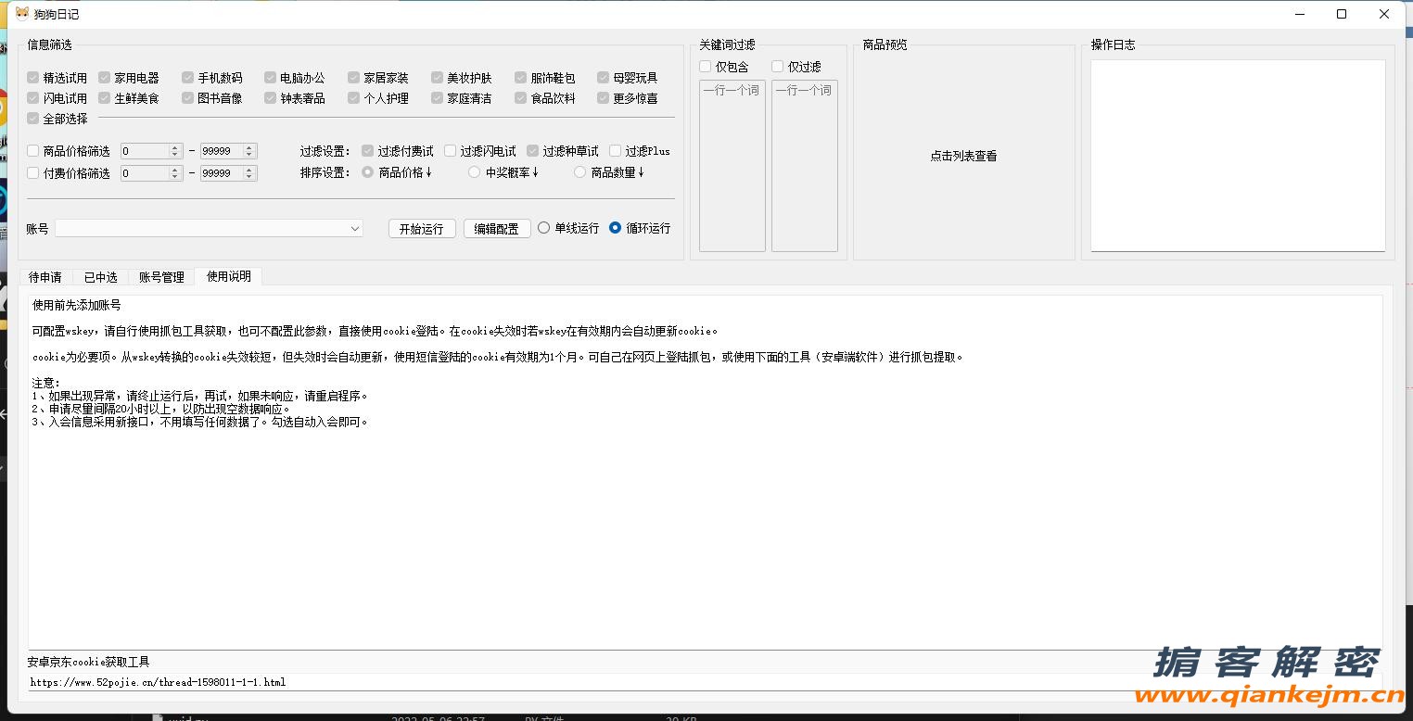Viewport: 1413px width, 721px height.
Task: Click stepper of 付费价格筛选 minimum value
Action: pos(174,173)
